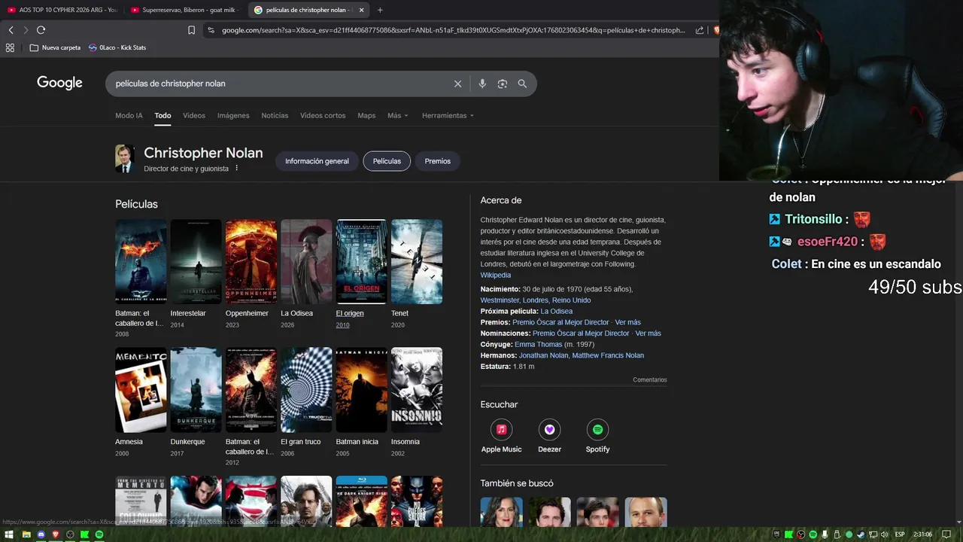Click into the Google search input field
The width and height of the screenshot is (963, 542).
click(x=278, y=84)
